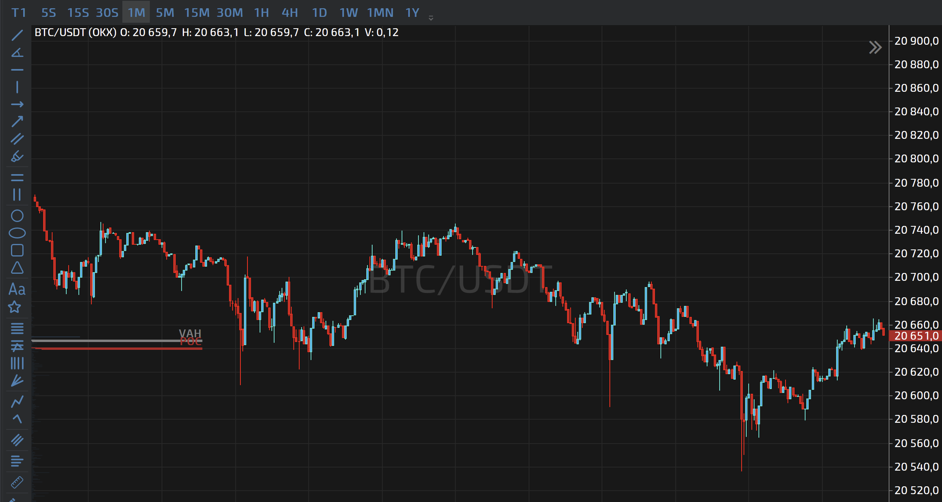This screenshot has width=942, height=502.
Task: Activate the highlighter marker tool
Action: tap(17, 156)
